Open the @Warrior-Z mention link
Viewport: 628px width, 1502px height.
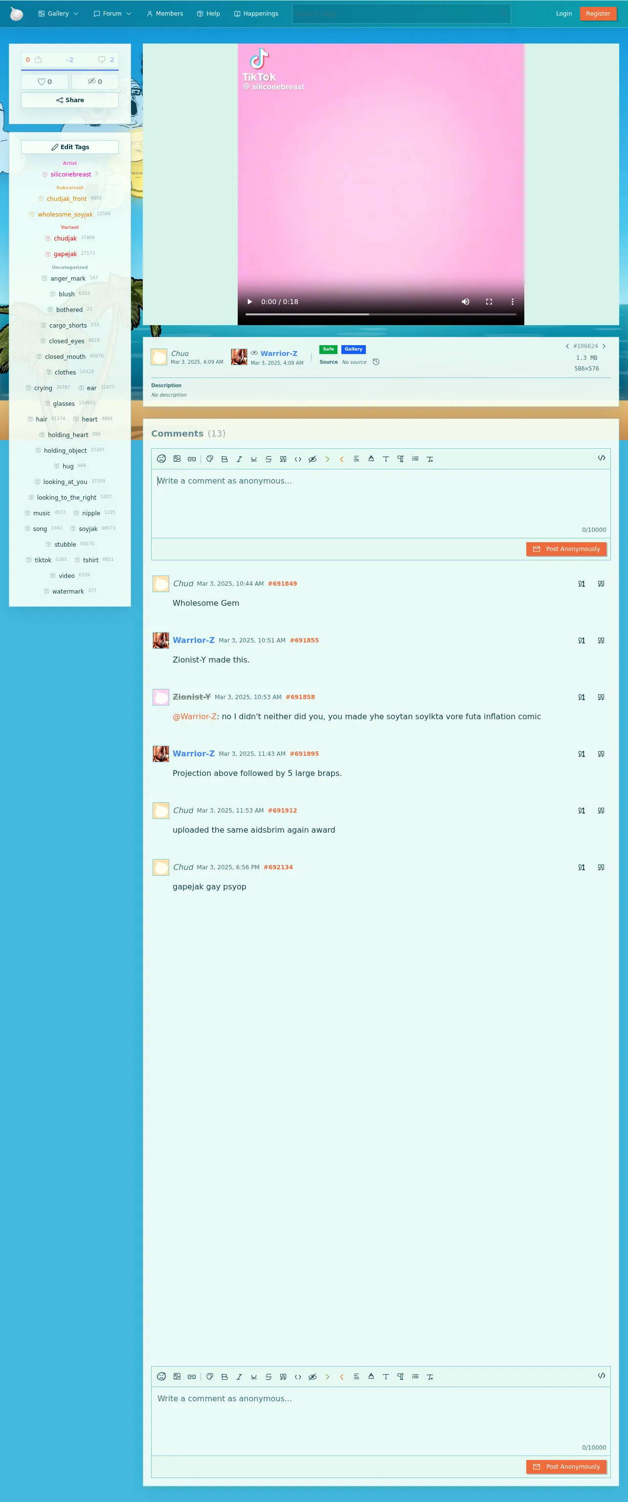point(195,717)
